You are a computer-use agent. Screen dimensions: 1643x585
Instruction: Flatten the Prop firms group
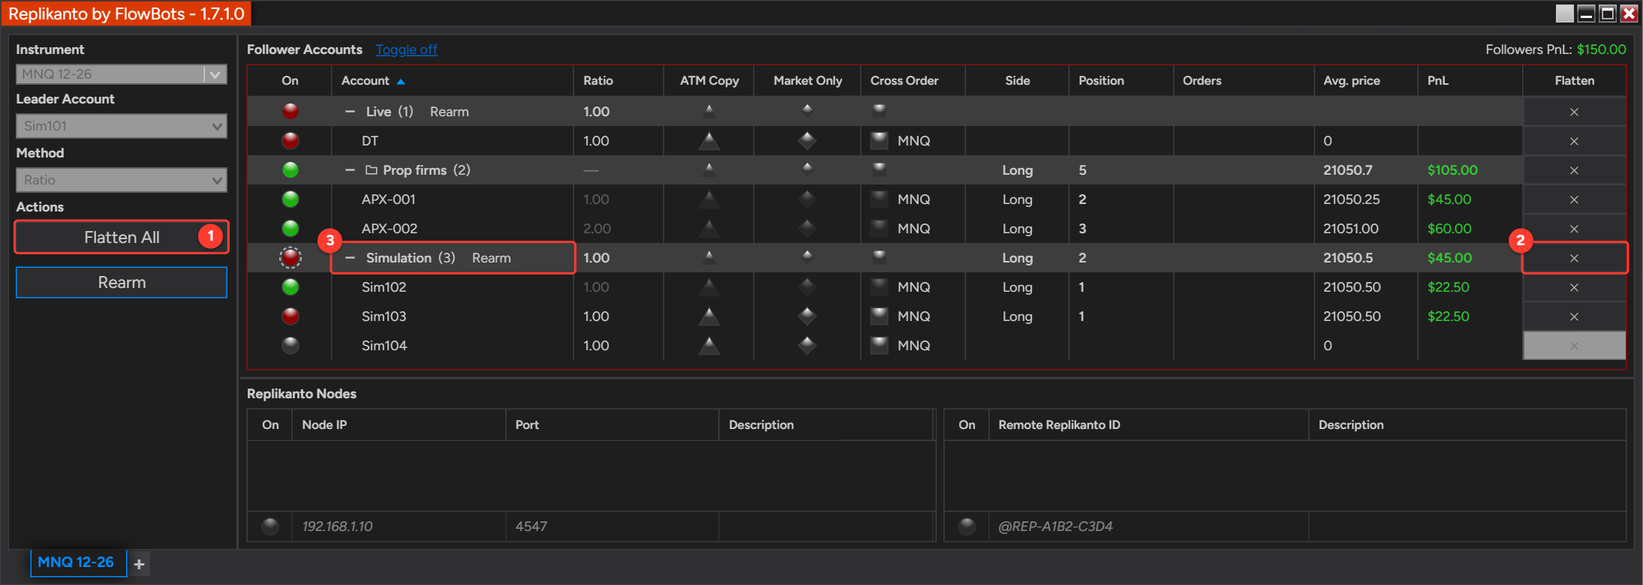click(1574, 170)
